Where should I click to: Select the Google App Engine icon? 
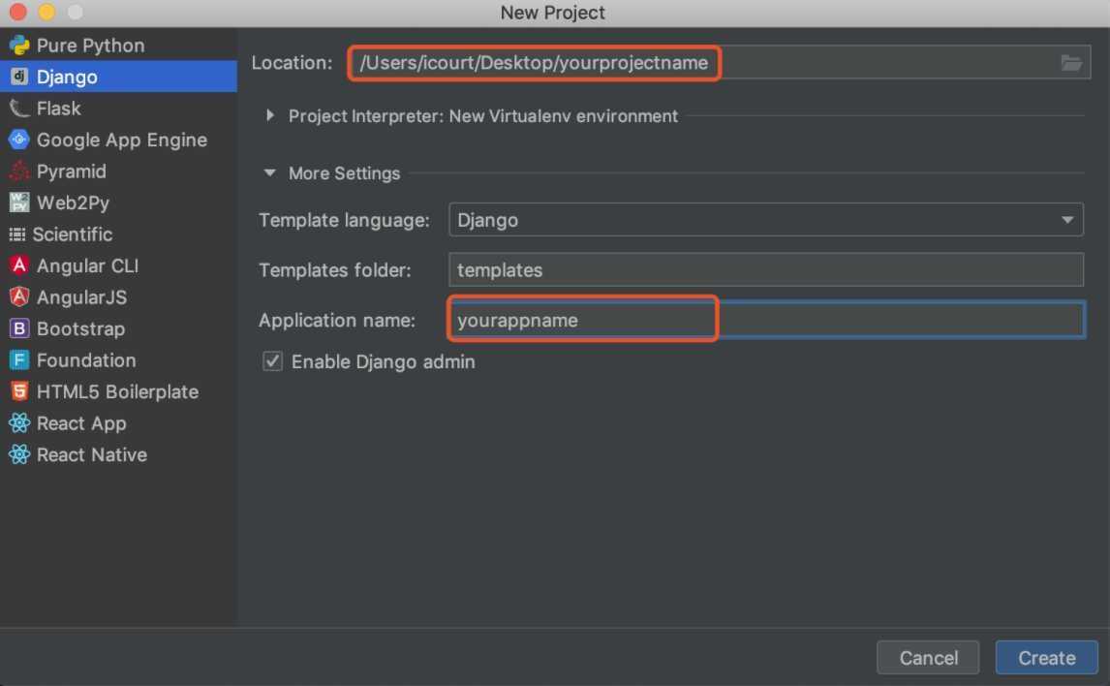(19, 140)
